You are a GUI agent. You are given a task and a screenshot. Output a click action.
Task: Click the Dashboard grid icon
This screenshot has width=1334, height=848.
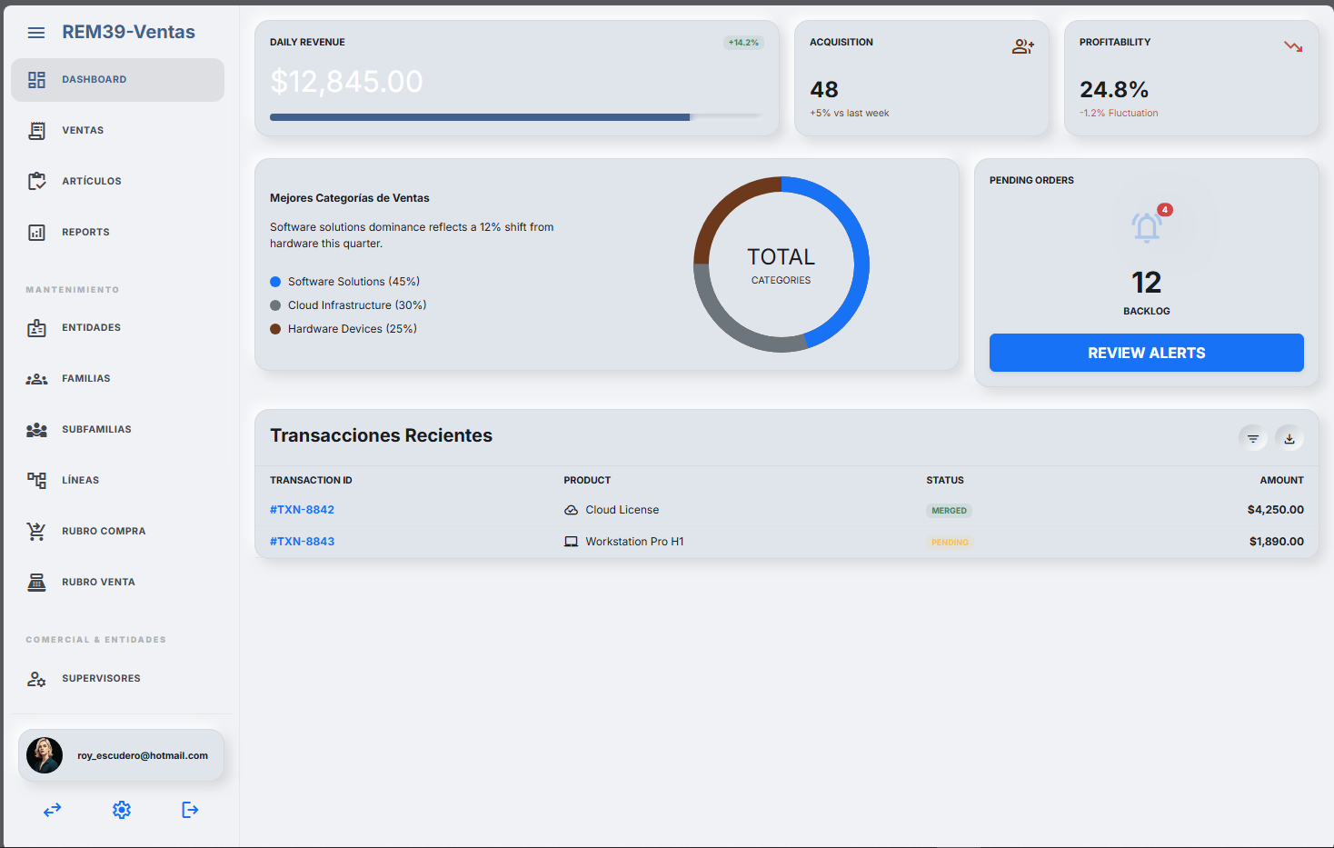(36, 80)
